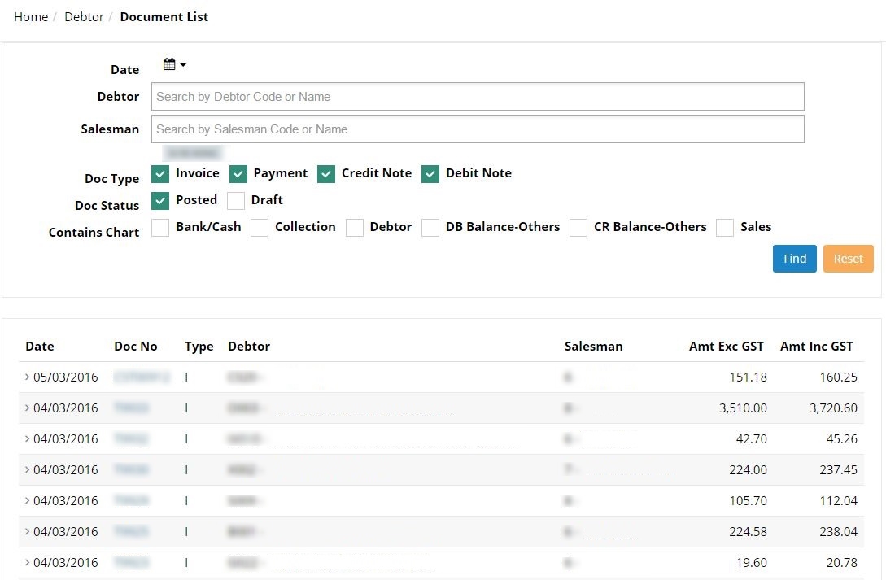Tick the Collection chart checkbox

tap(260, 228)
